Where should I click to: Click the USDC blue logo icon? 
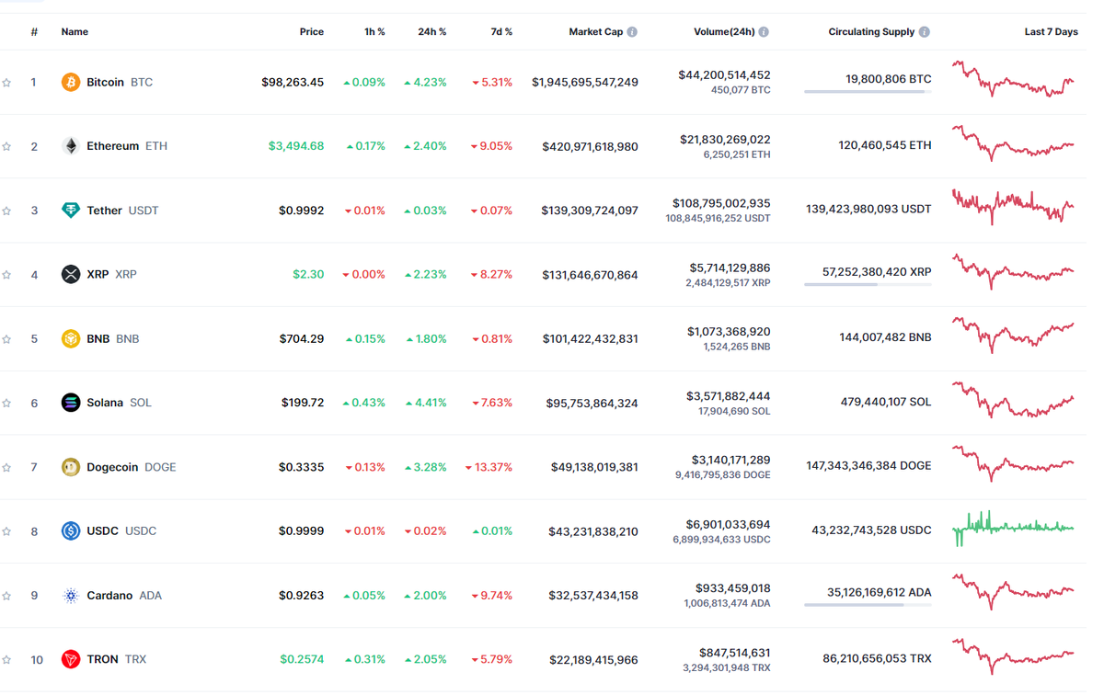(x=71, y=530)
